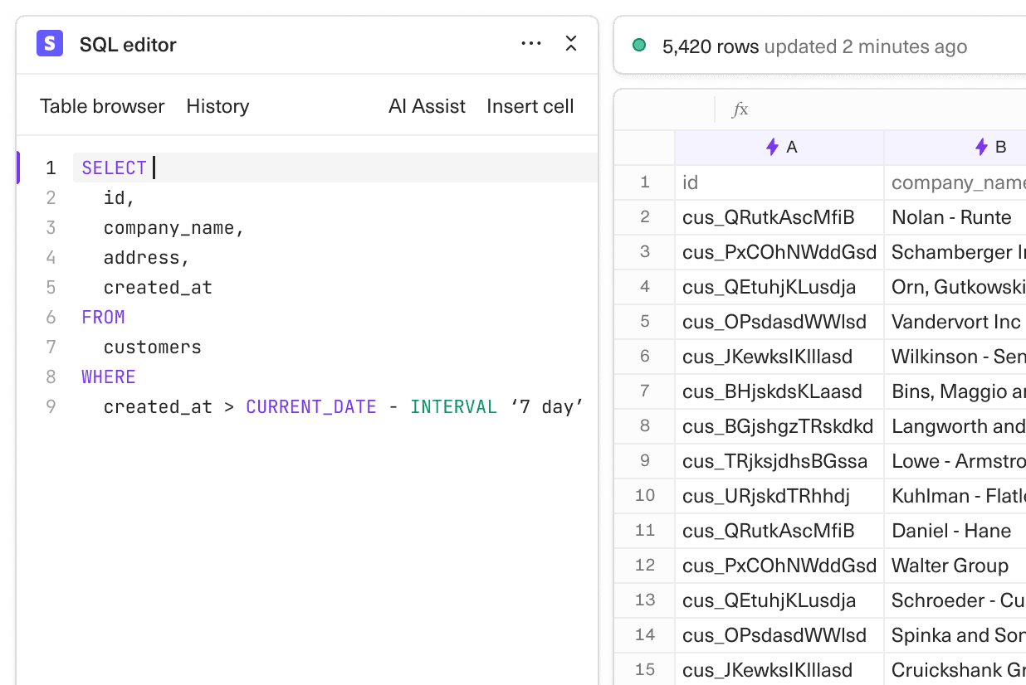Click the green status indicator dot
This screenshot has height=685, width=1026.
(x=639, y=46)
